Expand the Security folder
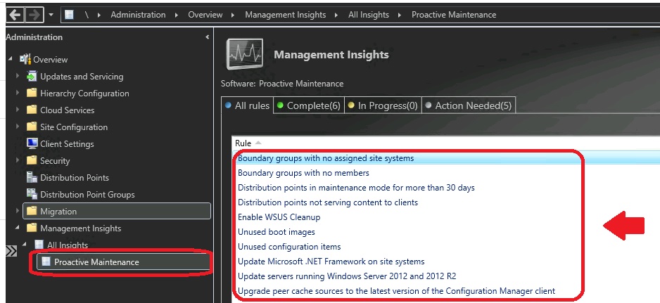 [18, 160]
